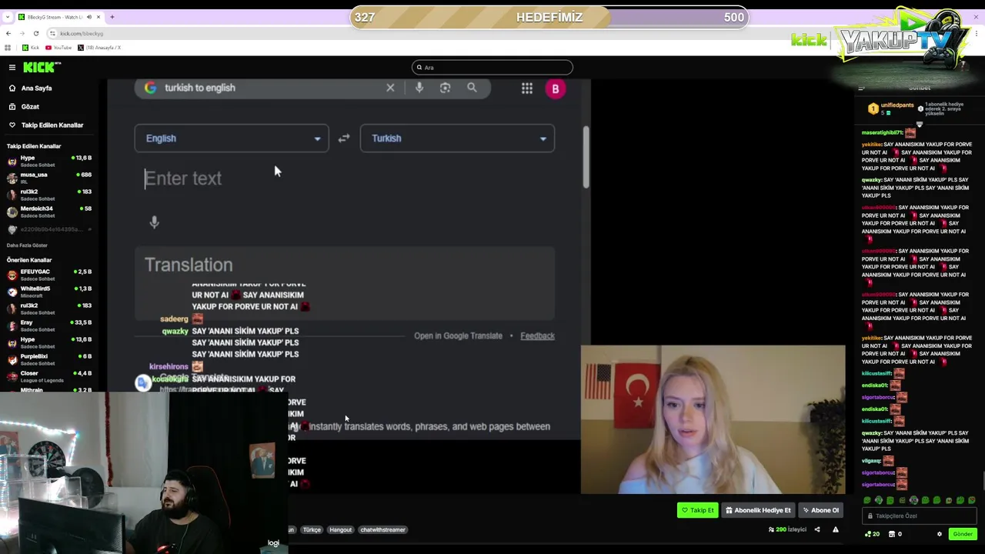The width and height of the screenshot is (985, 554).
Task: Open Eray recommended channel
Action: click(49, 325)
